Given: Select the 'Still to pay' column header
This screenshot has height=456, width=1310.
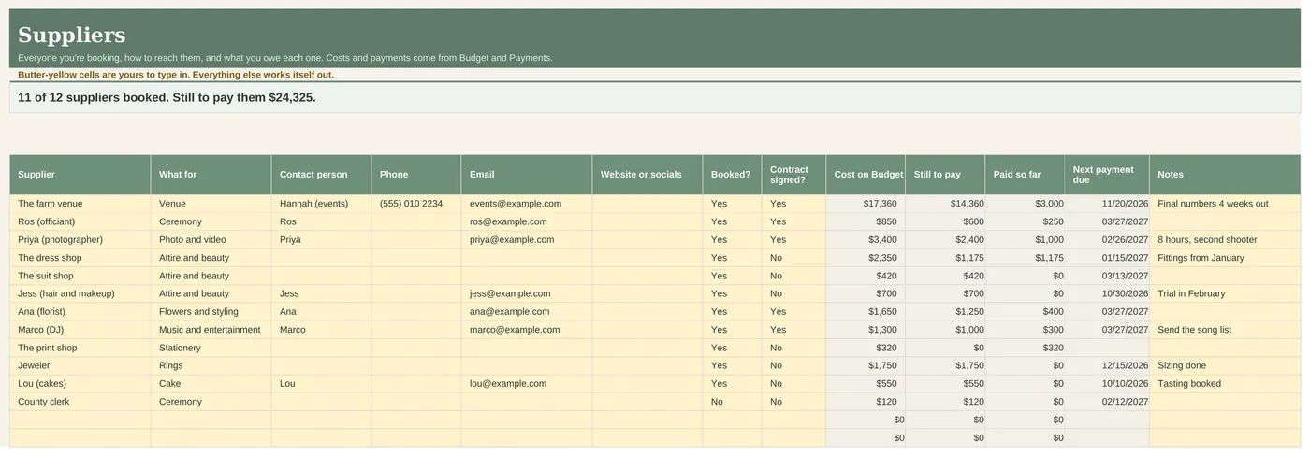Looking at the screenshot, I should [946, 175].
